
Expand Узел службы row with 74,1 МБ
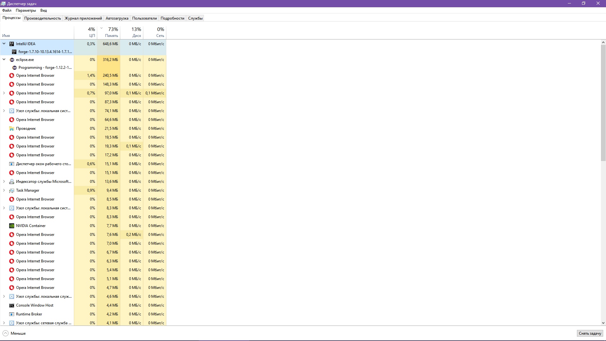point(4,111)
